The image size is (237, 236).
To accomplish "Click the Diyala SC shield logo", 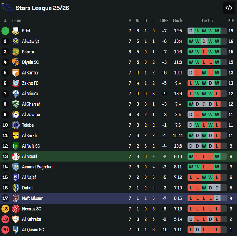I will click(15, 62).
